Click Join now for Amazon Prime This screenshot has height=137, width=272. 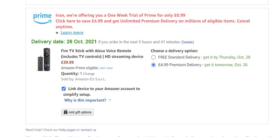pyautogui.click(x=106, y=68)
